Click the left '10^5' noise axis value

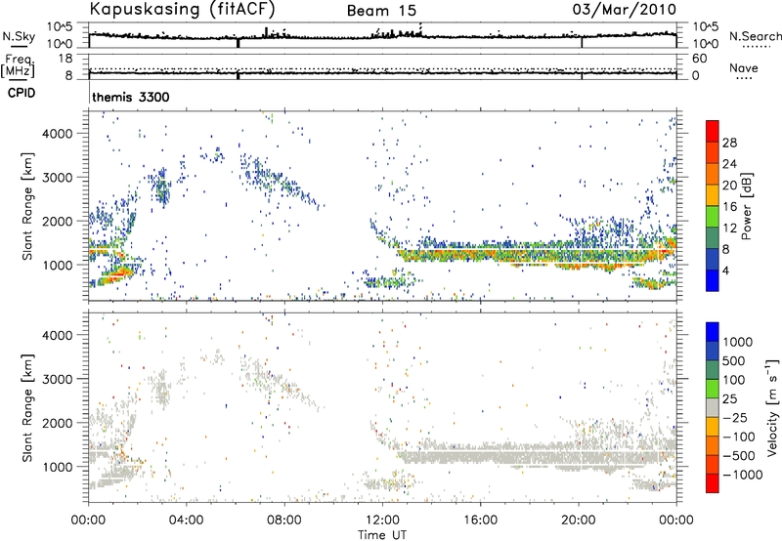pyautogui.click(x=61, y=27)
